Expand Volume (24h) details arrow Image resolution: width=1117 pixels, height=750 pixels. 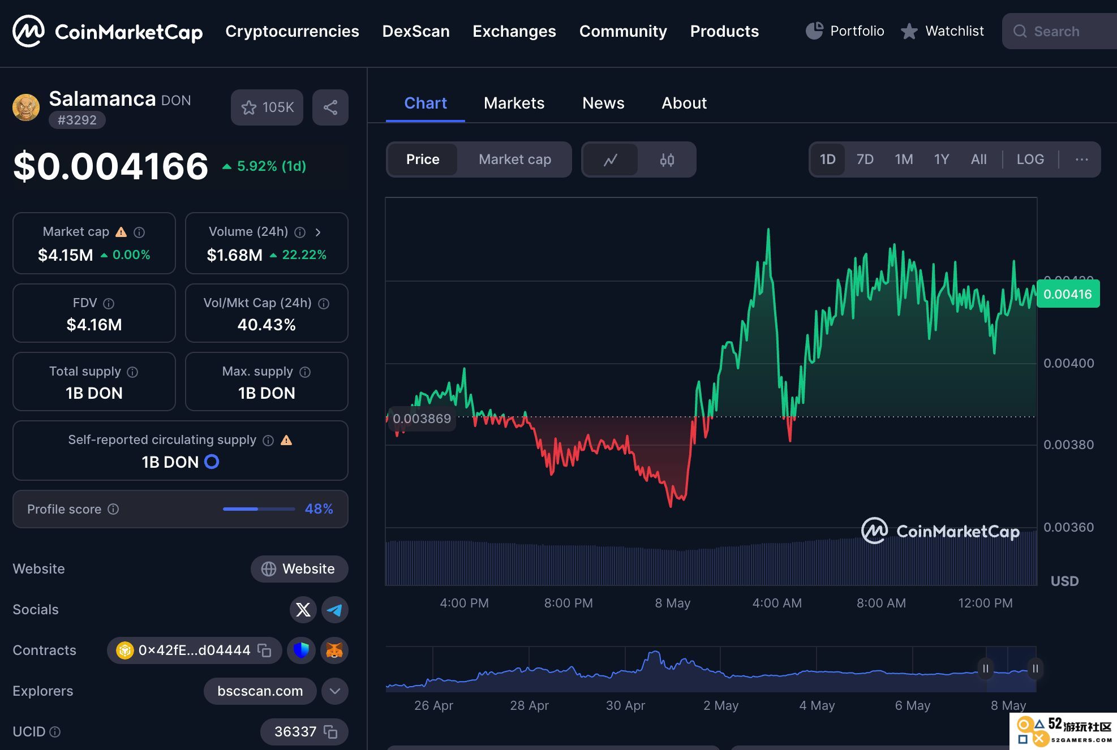[318, 232]
